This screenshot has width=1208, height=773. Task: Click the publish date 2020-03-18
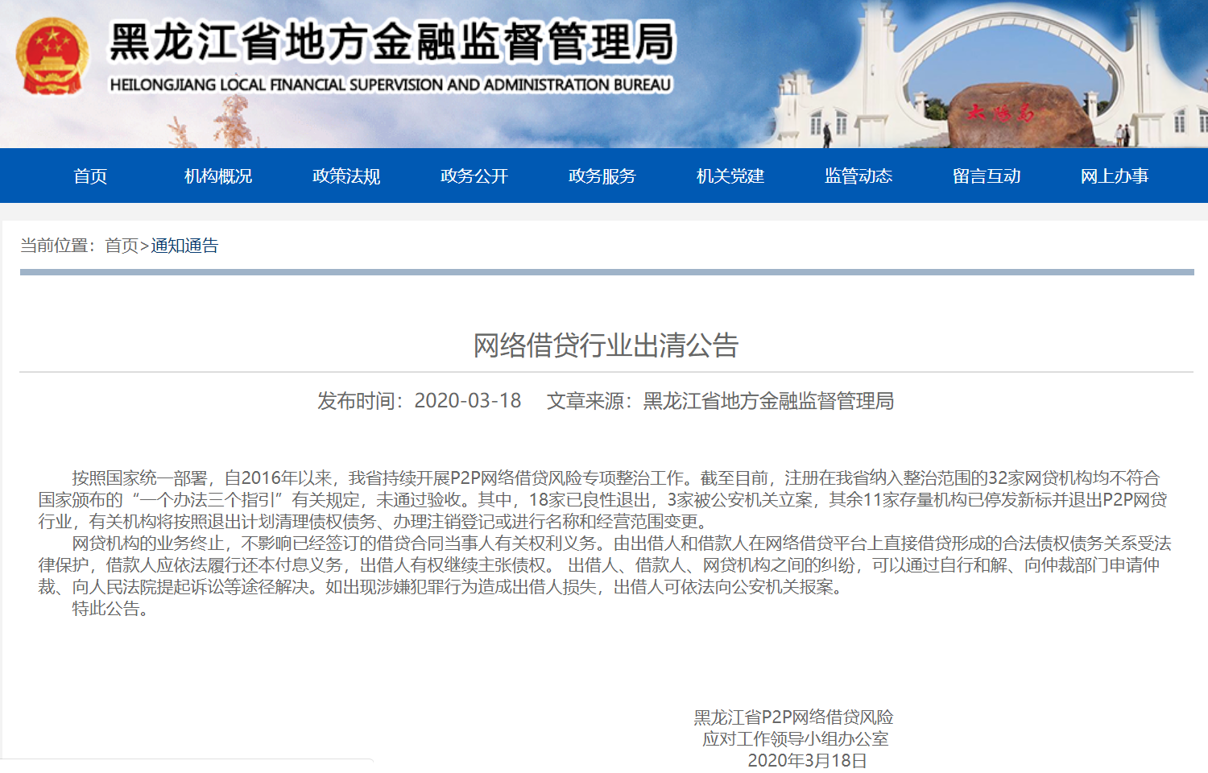pos(467,401)
